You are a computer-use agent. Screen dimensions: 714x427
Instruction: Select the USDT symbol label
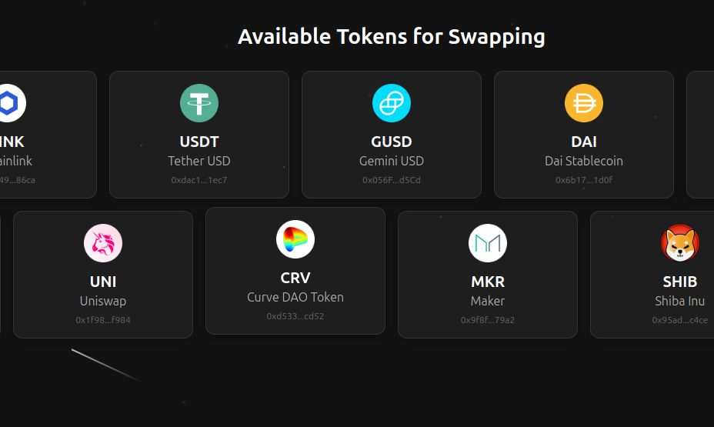point(199,142)
